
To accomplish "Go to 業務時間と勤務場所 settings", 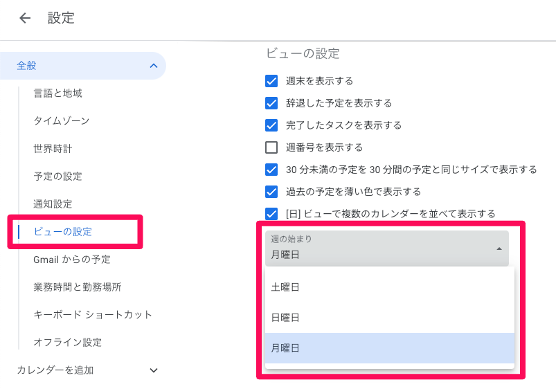I will [78, 287].
